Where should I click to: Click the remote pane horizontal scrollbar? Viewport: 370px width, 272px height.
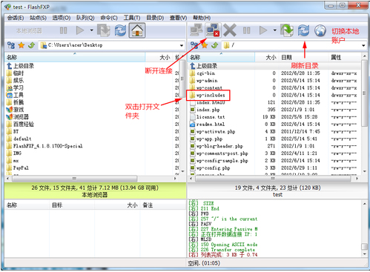tap(274, 178)
